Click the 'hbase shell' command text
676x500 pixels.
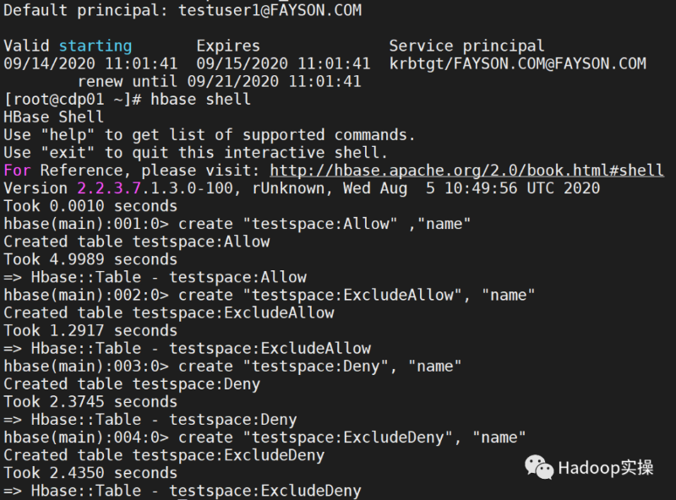200,99
